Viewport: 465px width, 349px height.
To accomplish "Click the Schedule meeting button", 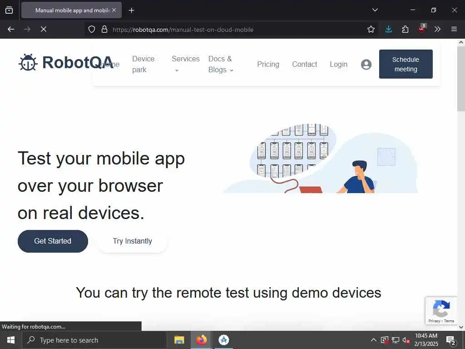I will coord(406,64).
